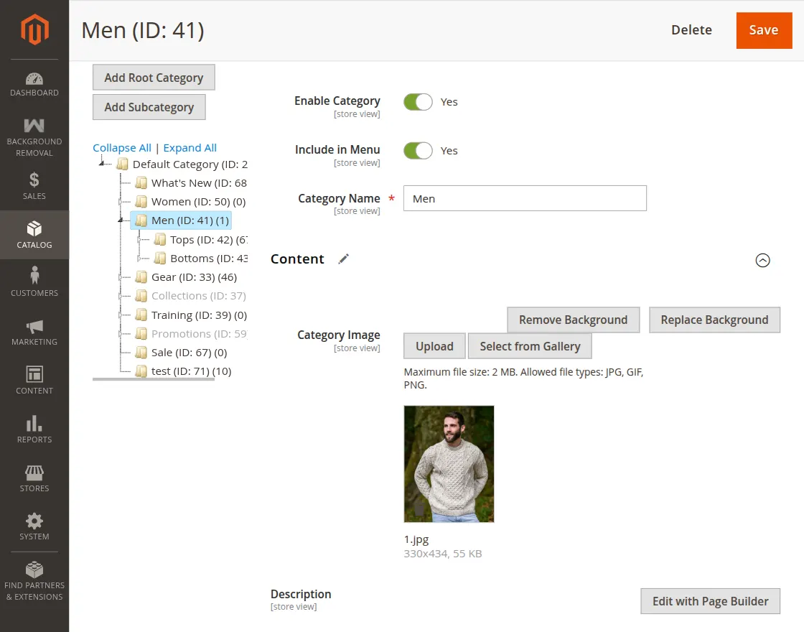Click Collapse All in the category tree

121,147
